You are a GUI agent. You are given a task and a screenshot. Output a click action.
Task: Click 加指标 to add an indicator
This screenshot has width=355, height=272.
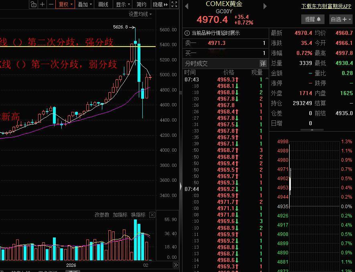[x=120, y=215]
